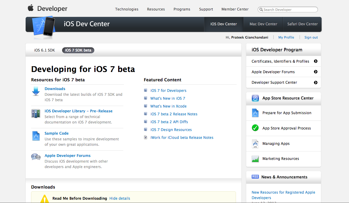The height and width of the screenshot is (203, 349).
Task: Open the Resources menu
Action: click(x=156, y=9)
